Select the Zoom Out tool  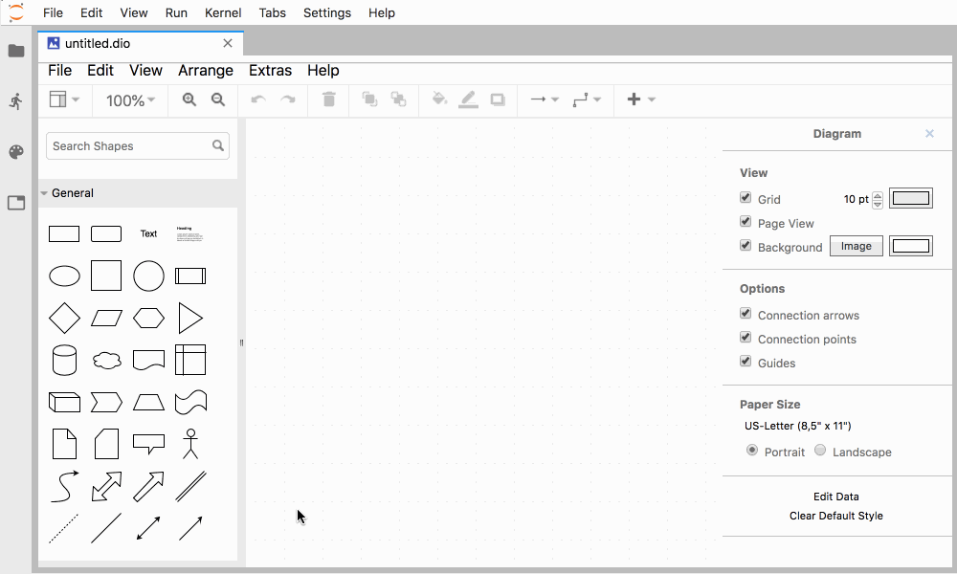218,99
